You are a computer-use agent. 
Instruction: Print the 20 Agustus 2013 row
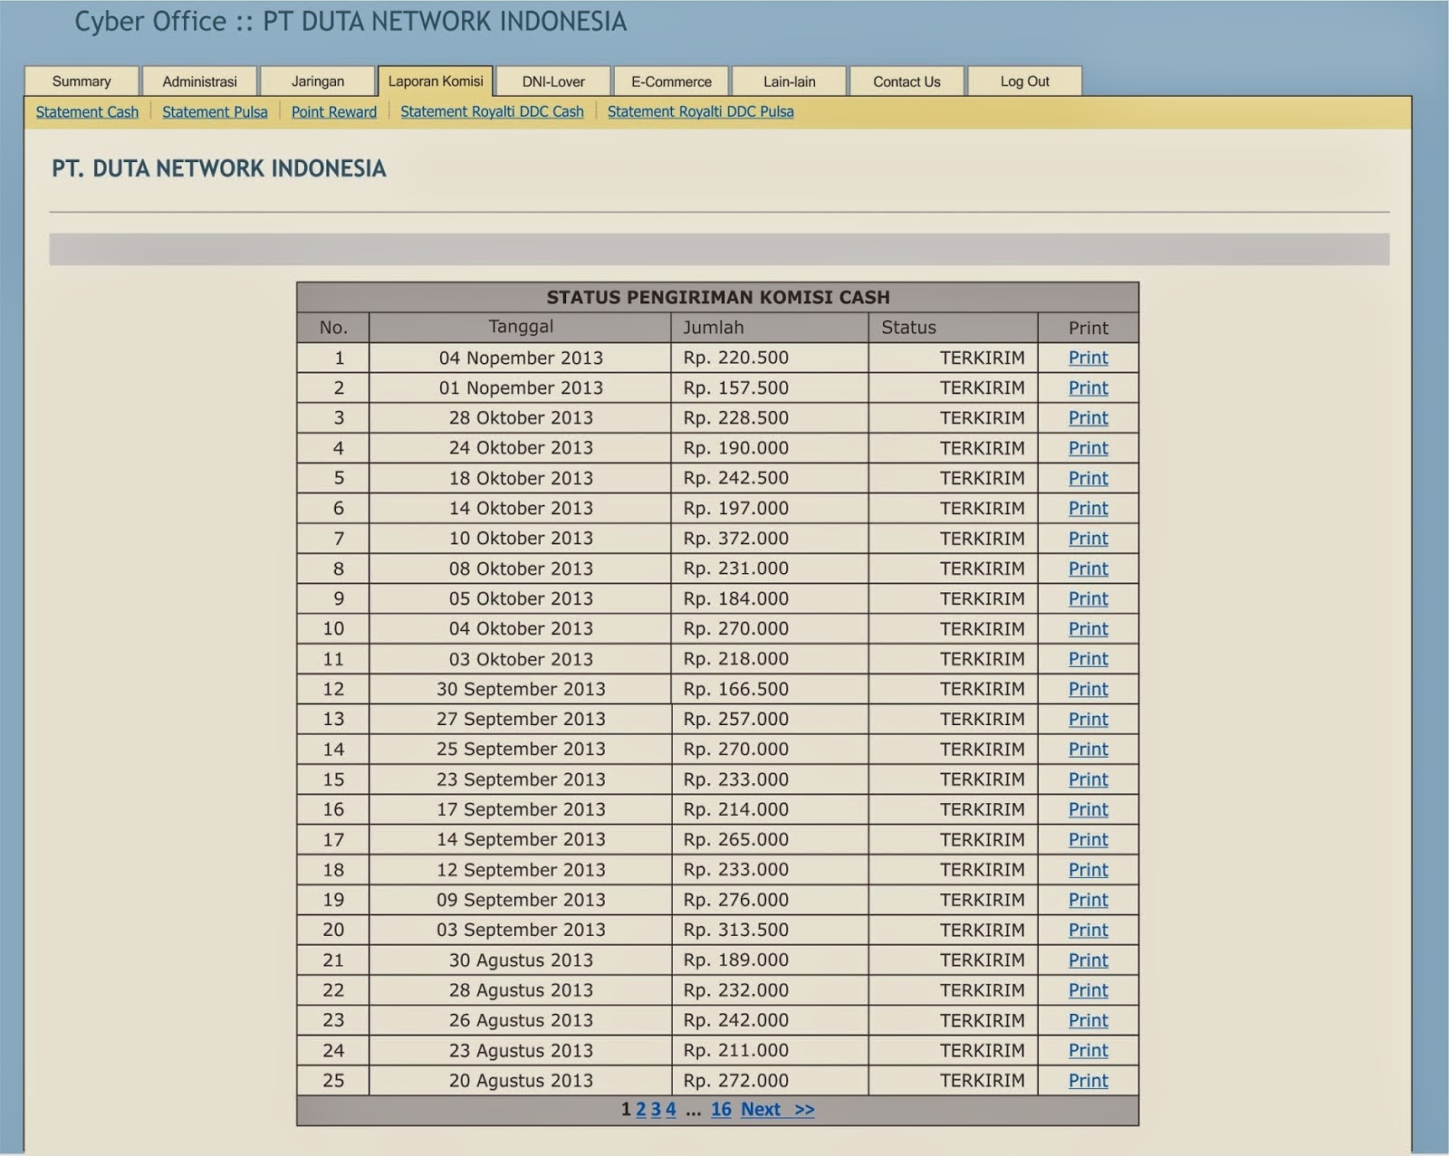(1088, 1080)
